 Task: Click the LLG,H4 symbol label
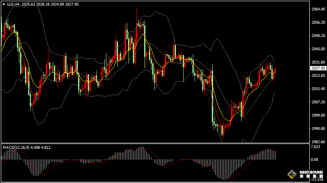tap(13, 4)
